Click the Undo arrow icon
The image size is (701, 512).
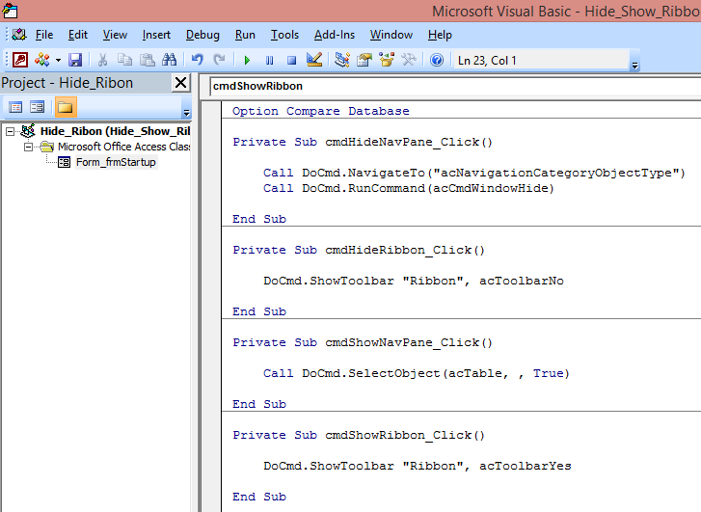[x=197, y=60]
